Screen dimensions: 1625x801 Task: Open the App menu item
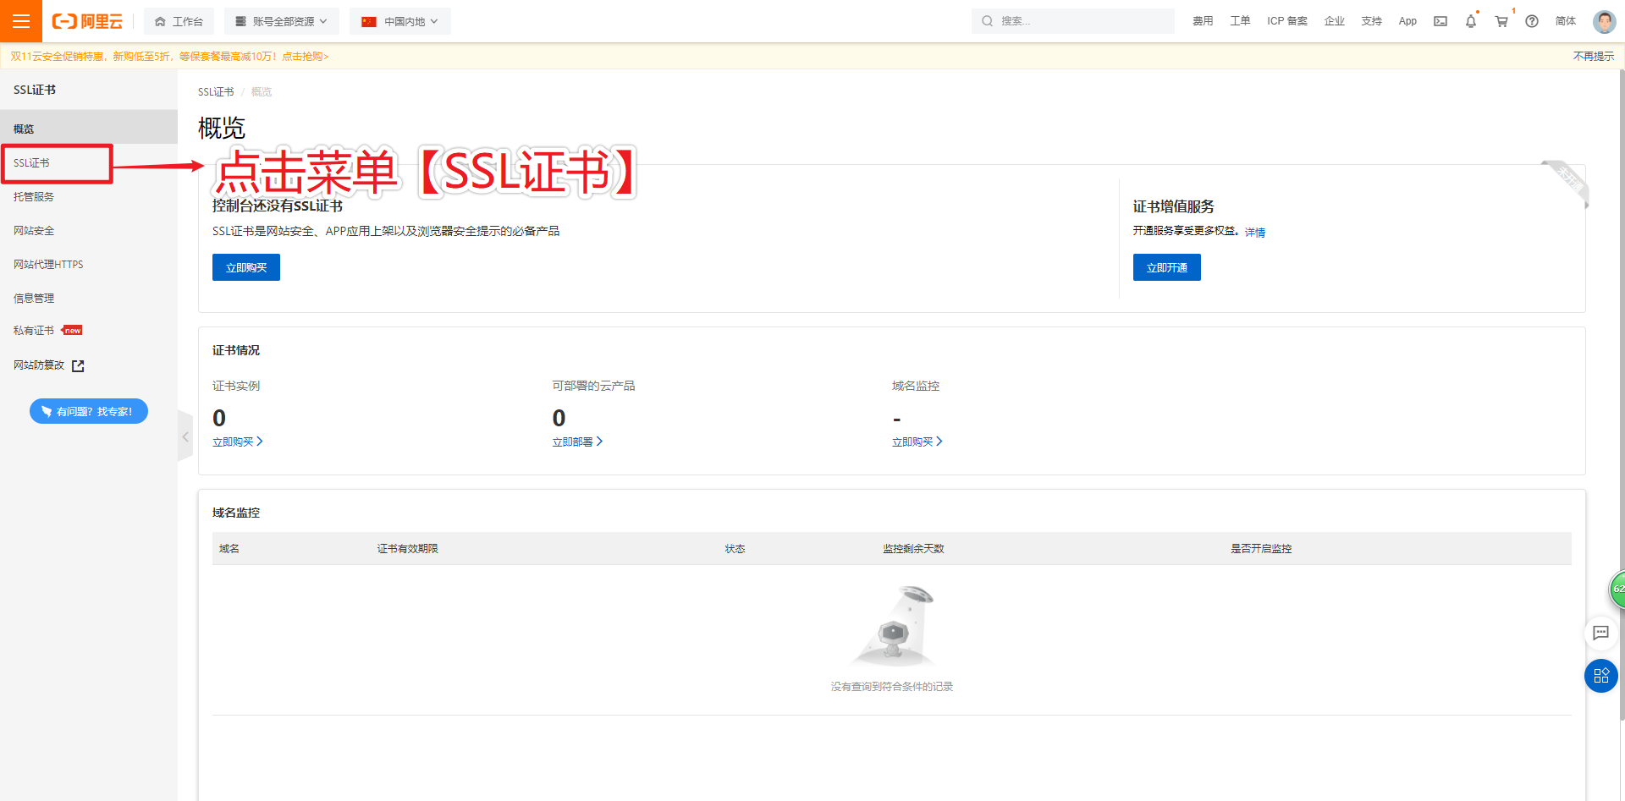[1407, 21]
